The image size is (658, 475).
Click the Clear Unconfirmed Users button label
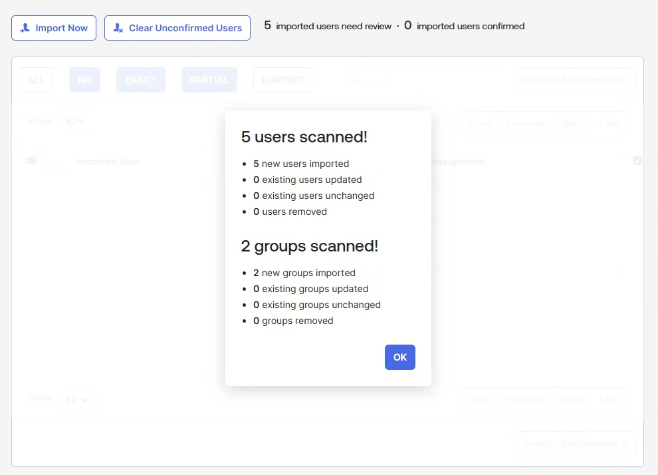[185, 28]
